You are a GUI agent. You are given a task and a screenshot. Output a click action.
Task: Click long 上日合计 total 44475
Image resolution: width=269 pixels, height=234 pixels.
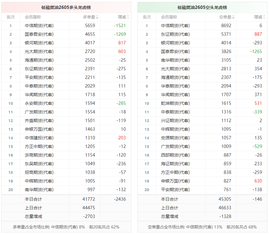[x=89, y=208]
